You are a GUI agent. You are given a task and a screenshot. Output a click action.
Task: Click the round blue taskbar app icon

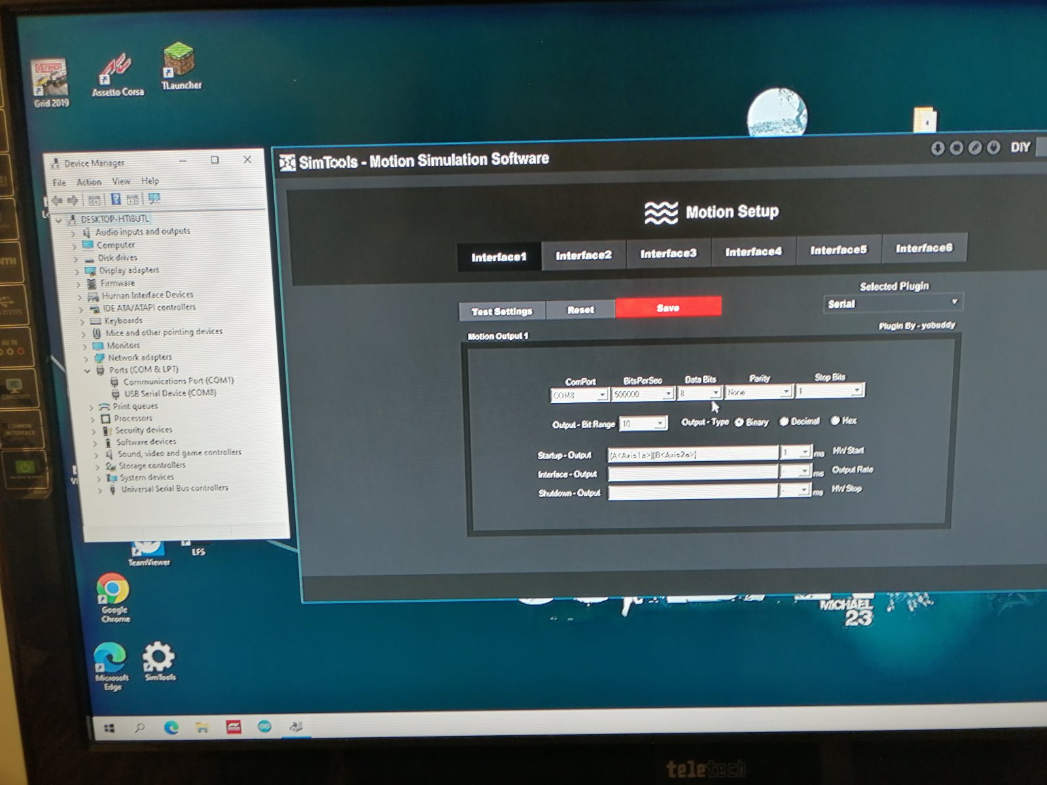pyautogui.click(x=264, y=725)
